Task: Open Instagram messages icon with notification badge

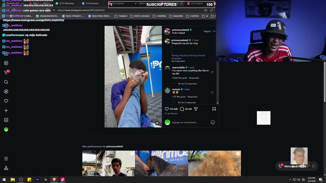Action: coord(7,72)
